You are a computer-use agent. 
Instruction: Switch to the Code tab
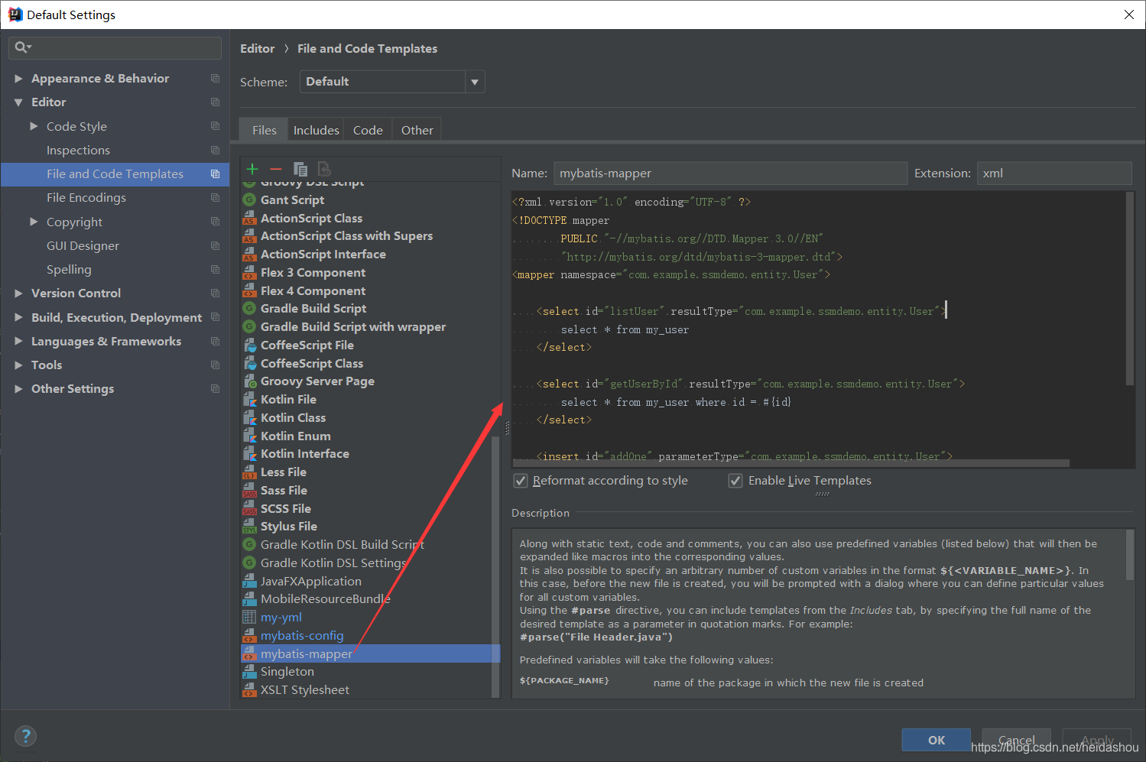click(368, 130)
